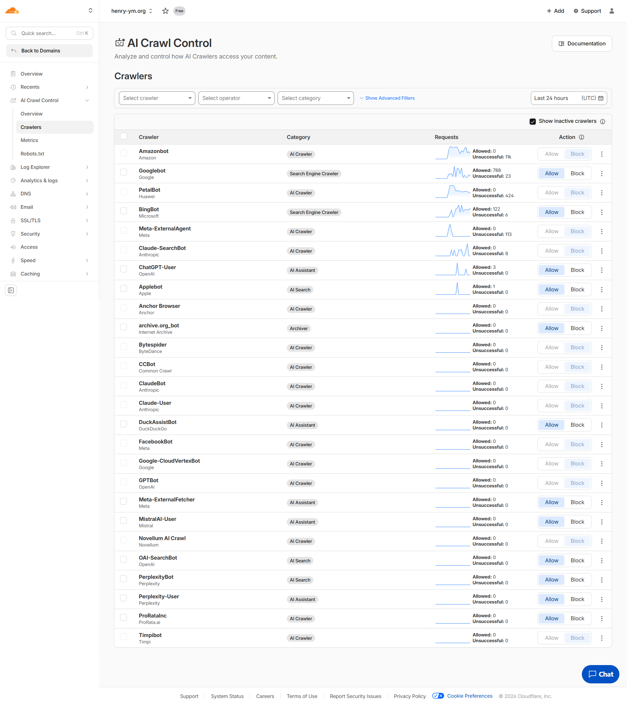Go to Robots.txt in sidebar
This screenshot has height=705, width=627.
[x=32, y=154]
